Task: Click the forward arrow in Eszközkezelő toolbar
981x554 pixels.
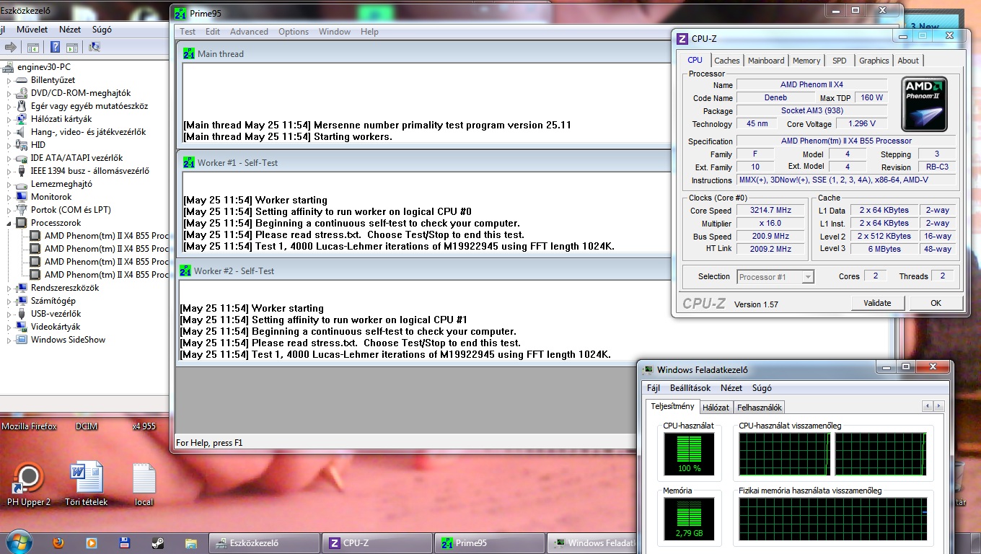Action: [x=11, y=48]
